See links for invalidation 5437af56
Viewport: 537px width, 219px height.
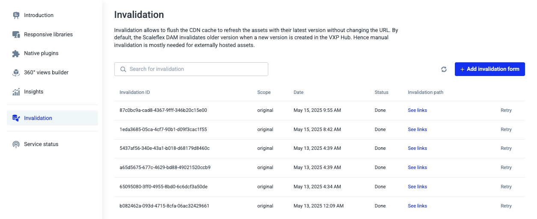pos(417,148)
